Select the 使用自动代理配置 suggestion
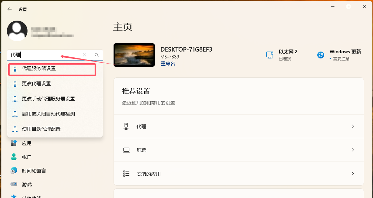 (x=55, y=129)
